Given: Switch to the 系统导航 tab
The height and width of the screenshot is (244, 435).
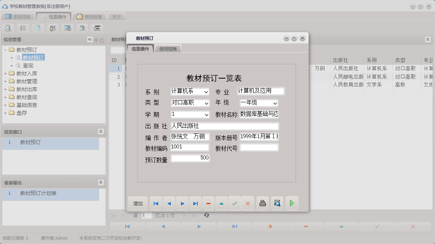Looking at the screenshot, I should [x=21, y=17].
